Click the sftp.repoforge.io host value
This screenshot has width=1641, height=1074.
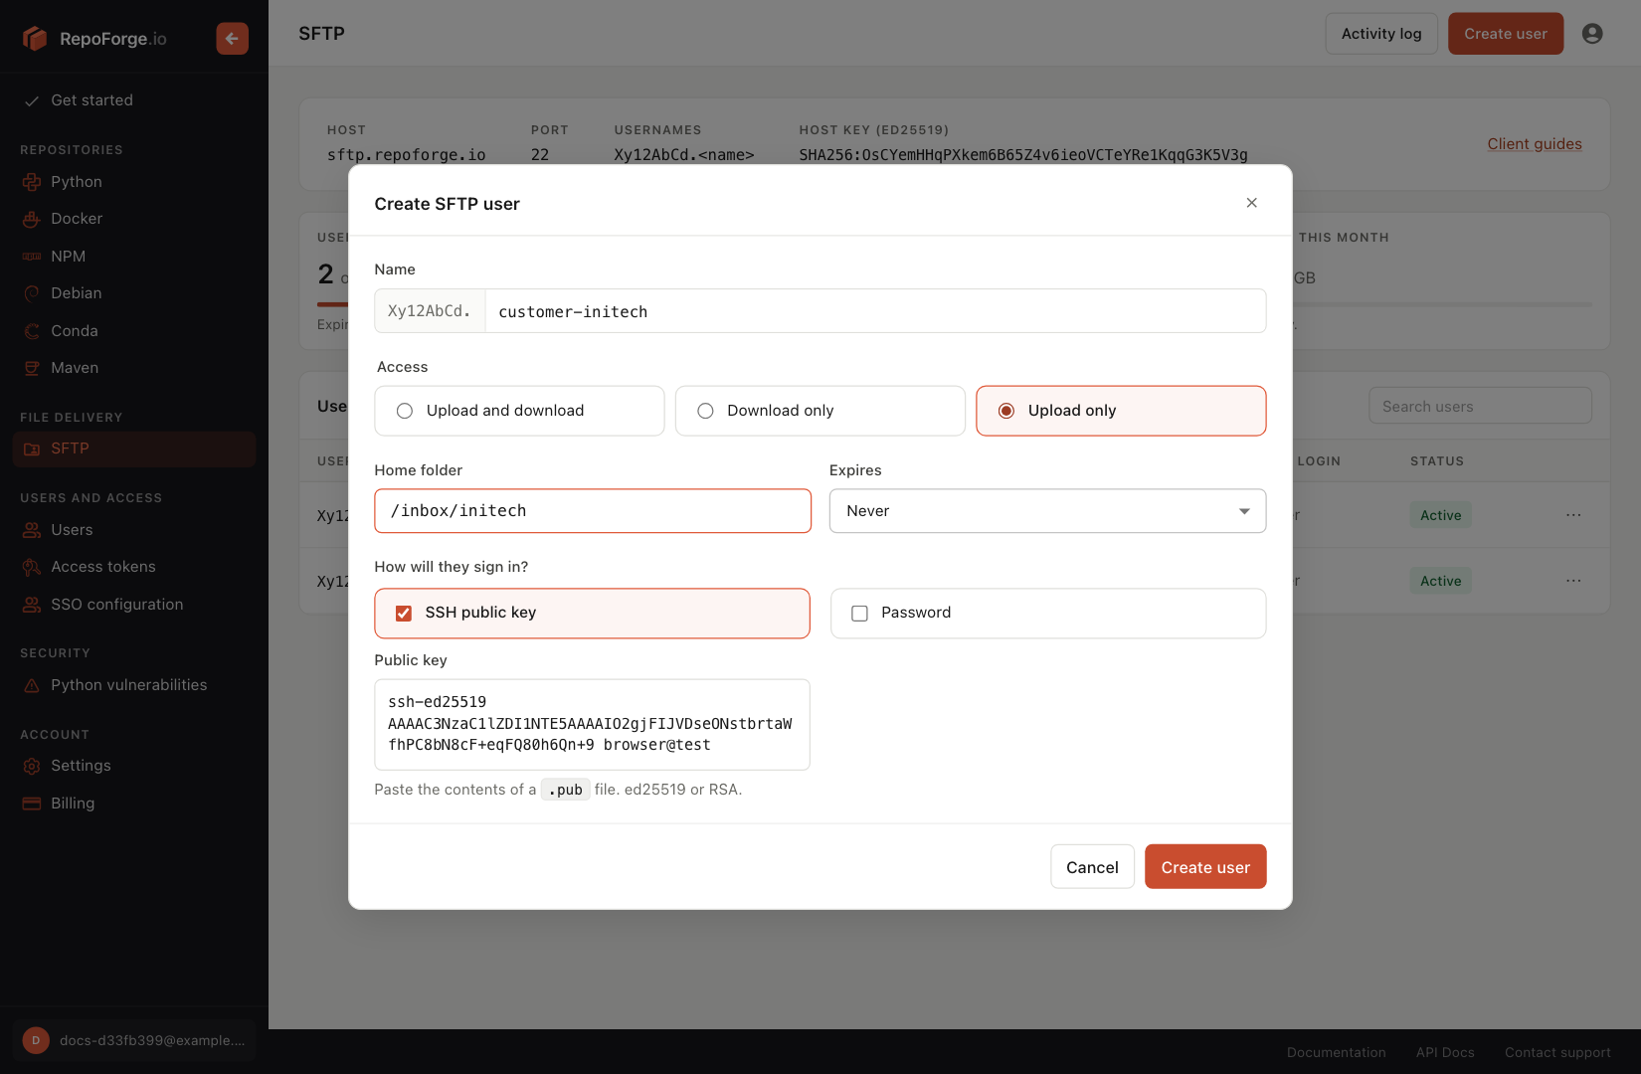(407, 155)
